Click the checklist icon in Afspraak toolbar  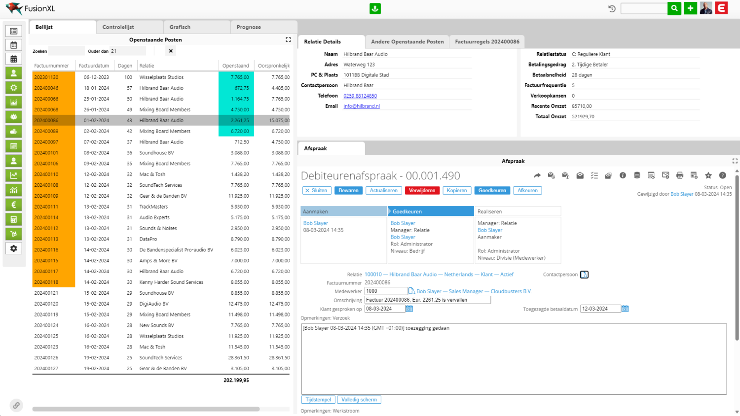pyautogui.click(x=594, y=175)
